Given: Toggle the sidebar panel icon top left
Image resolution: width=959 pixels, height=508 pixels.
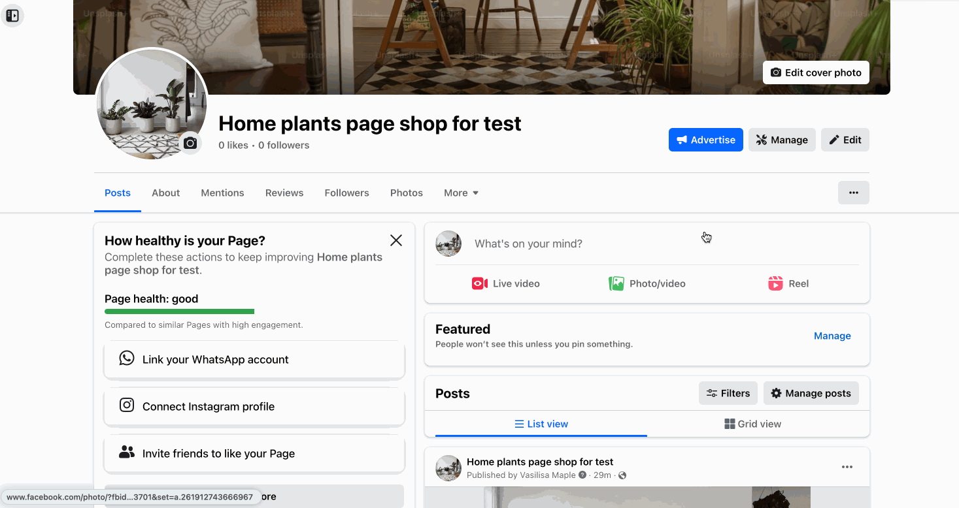Looking at the screenshot, I should coord(12,15).
